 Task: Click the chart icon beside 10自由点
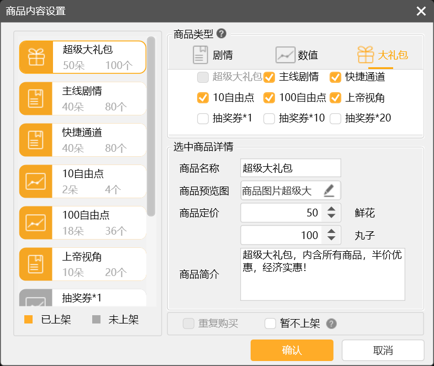36,181
